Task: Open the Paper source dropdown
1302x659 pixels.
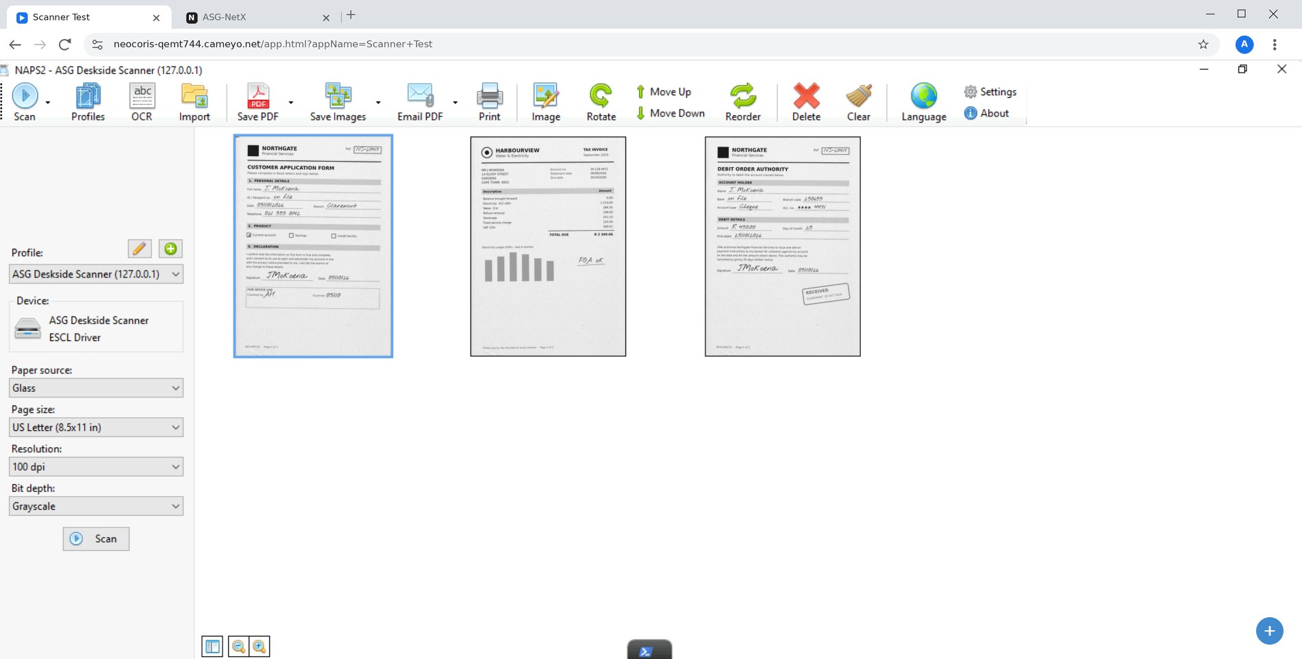Action: [96, 388]
